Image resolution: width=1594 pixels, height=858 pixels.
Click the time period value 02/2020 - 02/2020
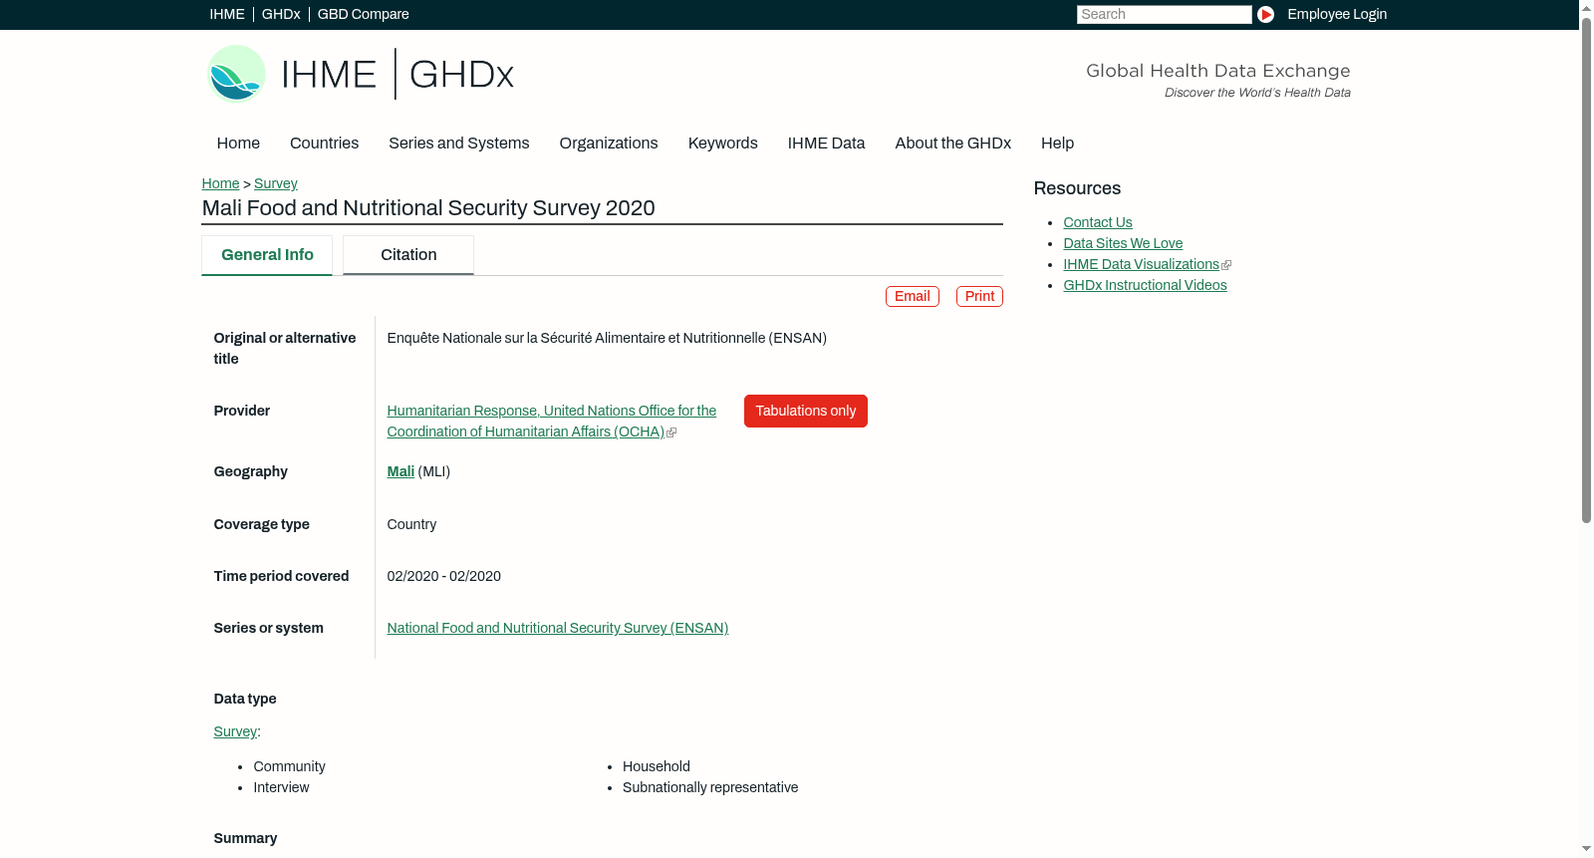click(444, 577)
